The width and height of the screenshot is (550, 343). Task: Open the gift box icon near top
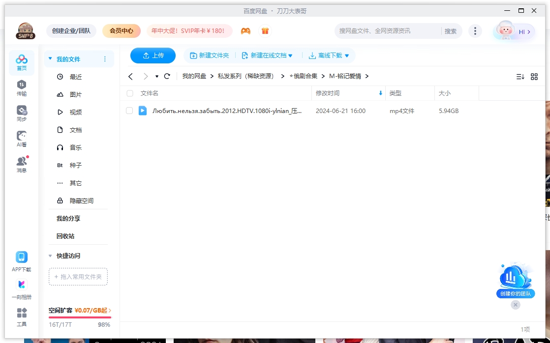(265, 30)
